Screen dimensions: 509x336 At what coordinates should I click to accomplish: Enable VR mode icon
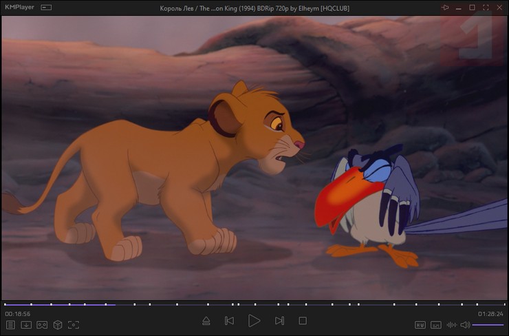pyautogui.click(x=42, y=324)
